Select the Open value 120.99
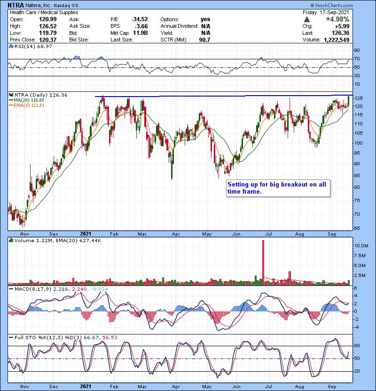The width and height of the screenshot is (376, 391). [48, 19]
